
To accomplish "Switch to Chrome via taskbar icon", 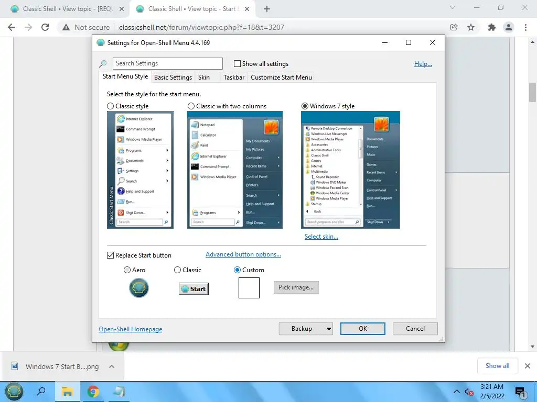I will pos(93,392).
